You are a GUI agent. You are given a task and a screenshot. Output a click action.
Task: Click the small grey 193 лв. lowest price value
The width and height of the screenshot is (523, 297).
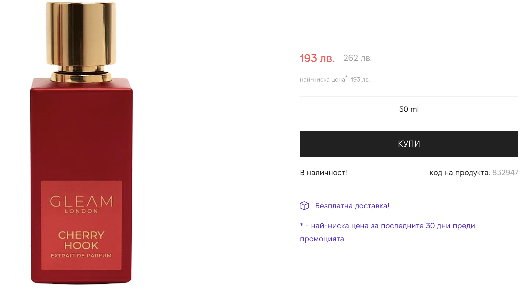pyautogui.click(x=360, y=80)
